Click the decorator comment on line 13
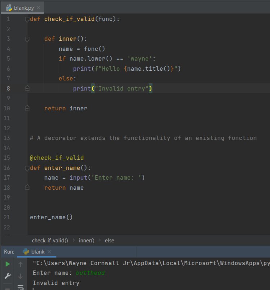 [143, 138]
